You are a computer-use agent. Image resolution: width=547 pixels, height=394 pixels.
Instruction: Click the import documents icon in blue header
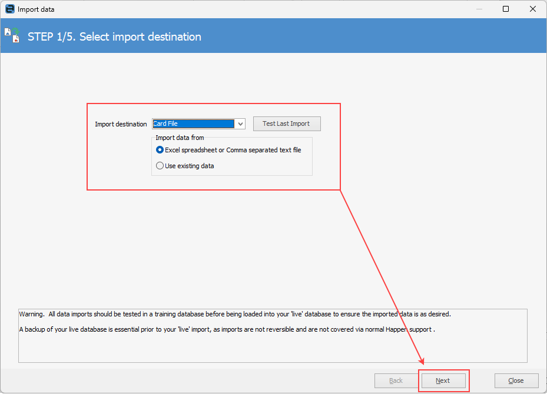[12, 35]
